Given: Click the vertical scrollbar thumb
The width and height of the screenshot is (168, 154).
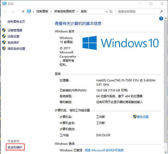Looking at the screenshot, I should [166, 81].
